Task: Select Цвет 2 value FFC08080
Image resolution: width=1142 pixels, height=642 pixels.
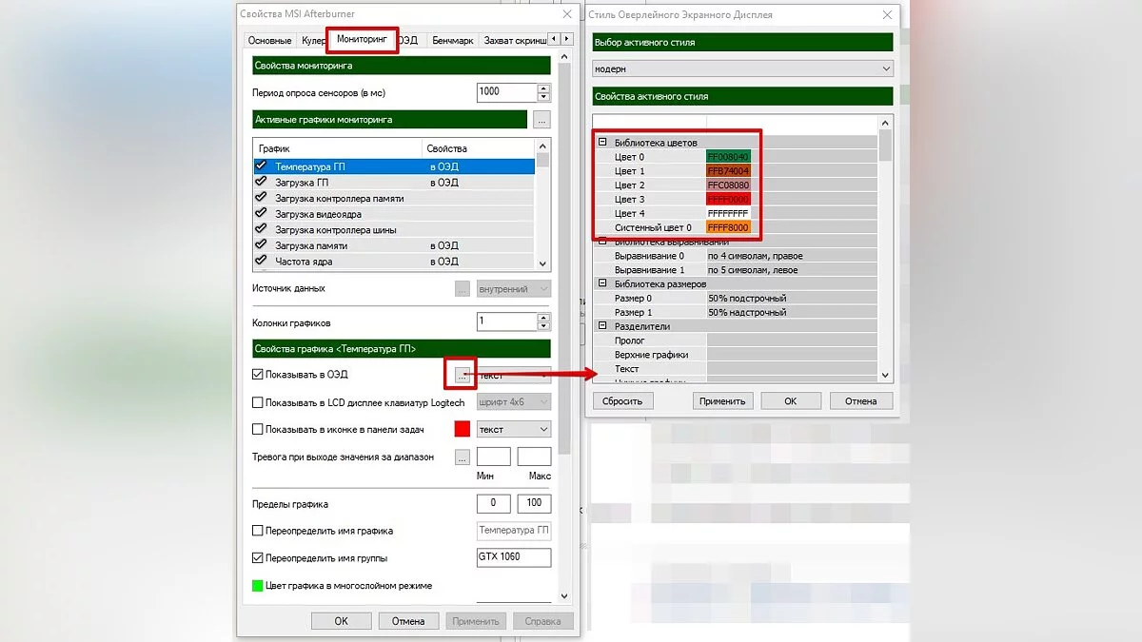Action: click(x=728, y=185)
